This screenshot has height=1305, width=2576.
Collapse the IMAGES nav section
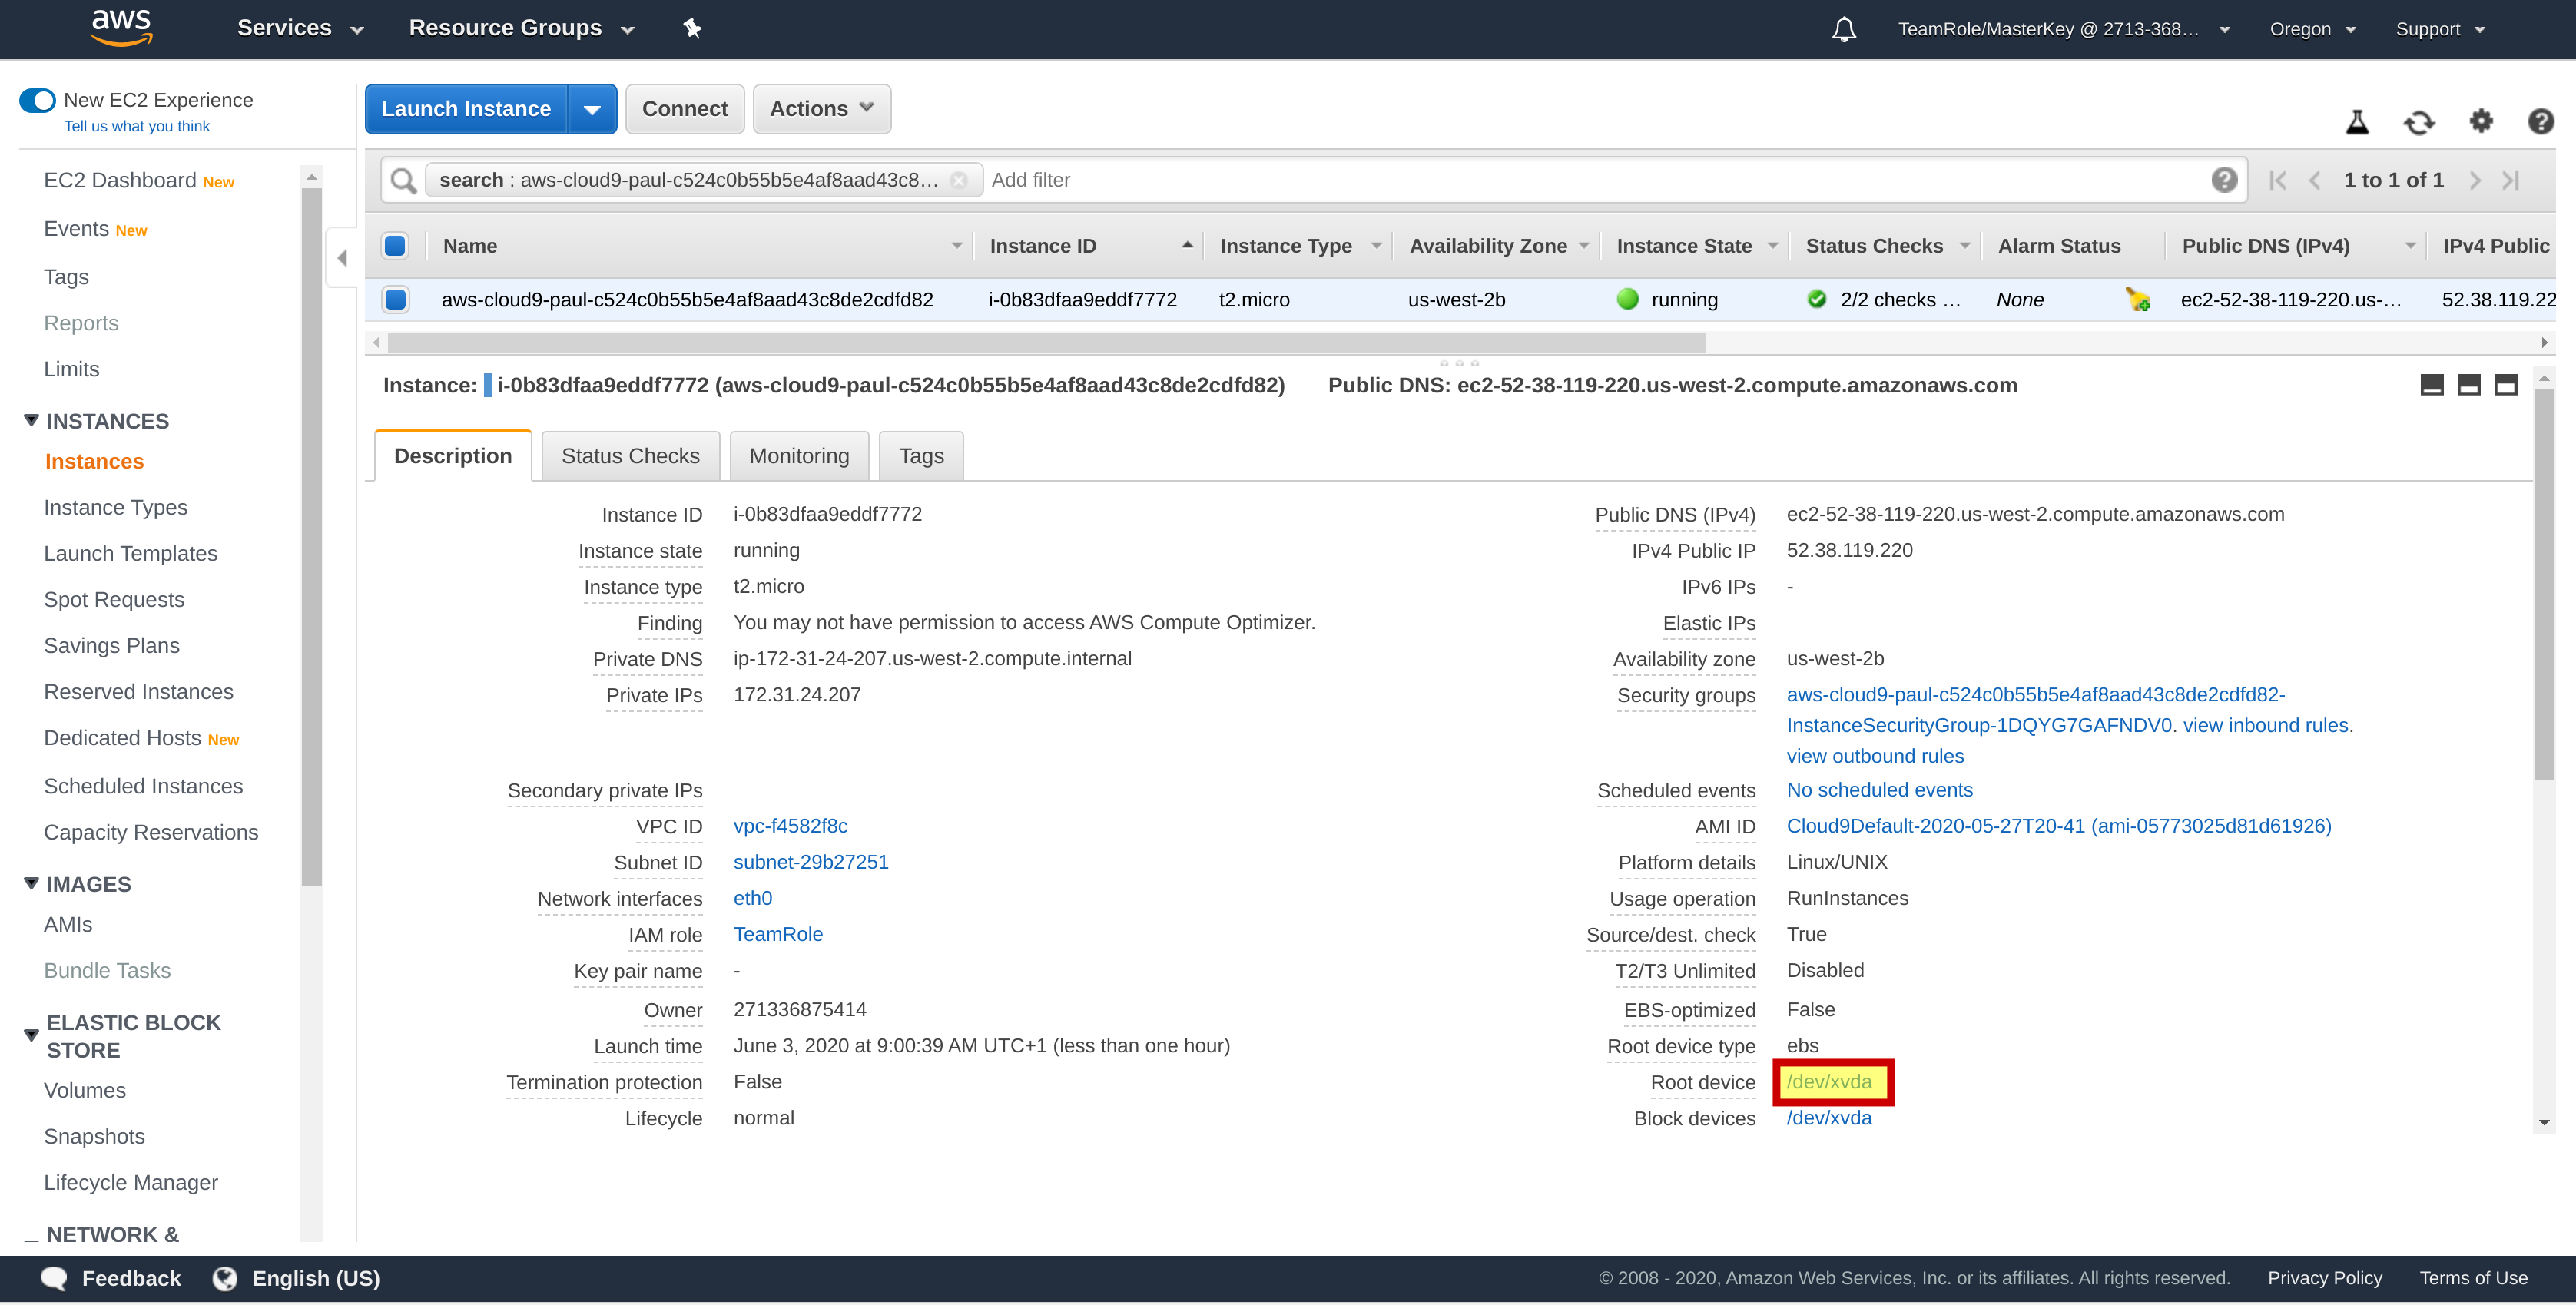pos(31,884)
